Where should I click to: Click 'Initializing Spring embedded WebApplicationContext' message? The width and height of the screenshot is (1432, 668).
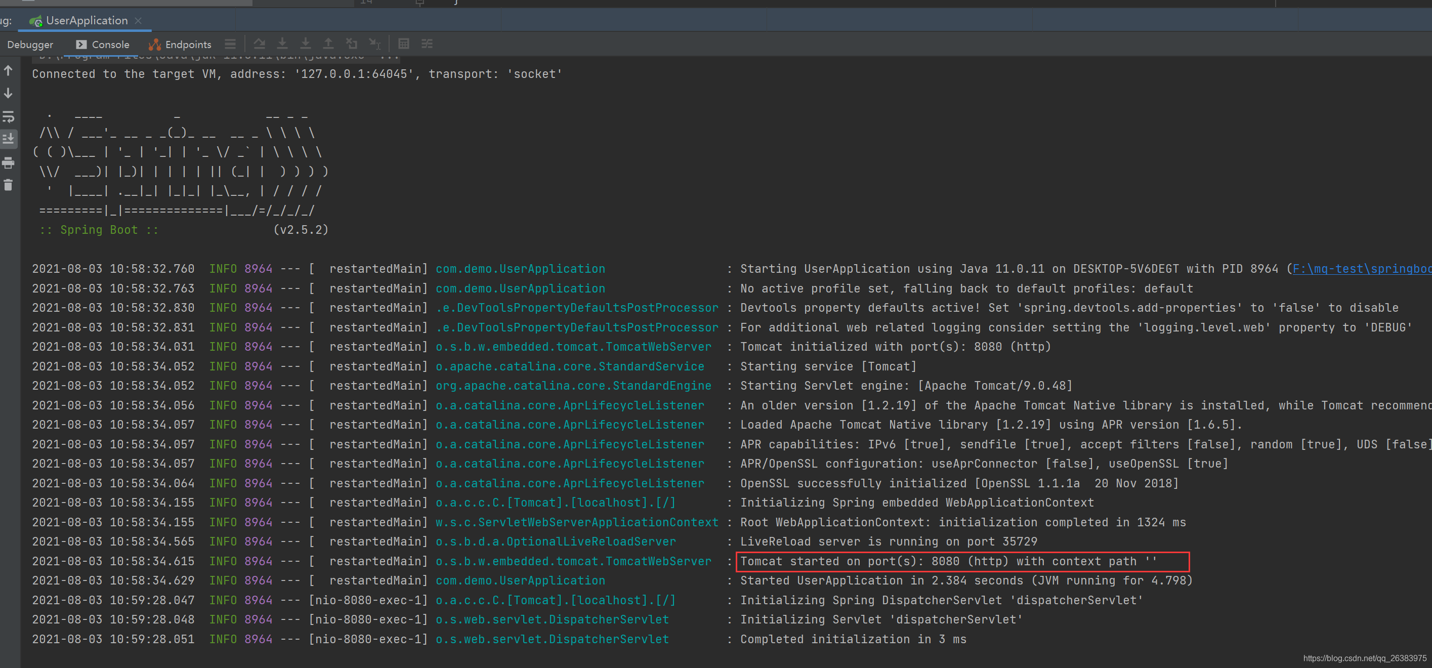[x=917, y=503]
